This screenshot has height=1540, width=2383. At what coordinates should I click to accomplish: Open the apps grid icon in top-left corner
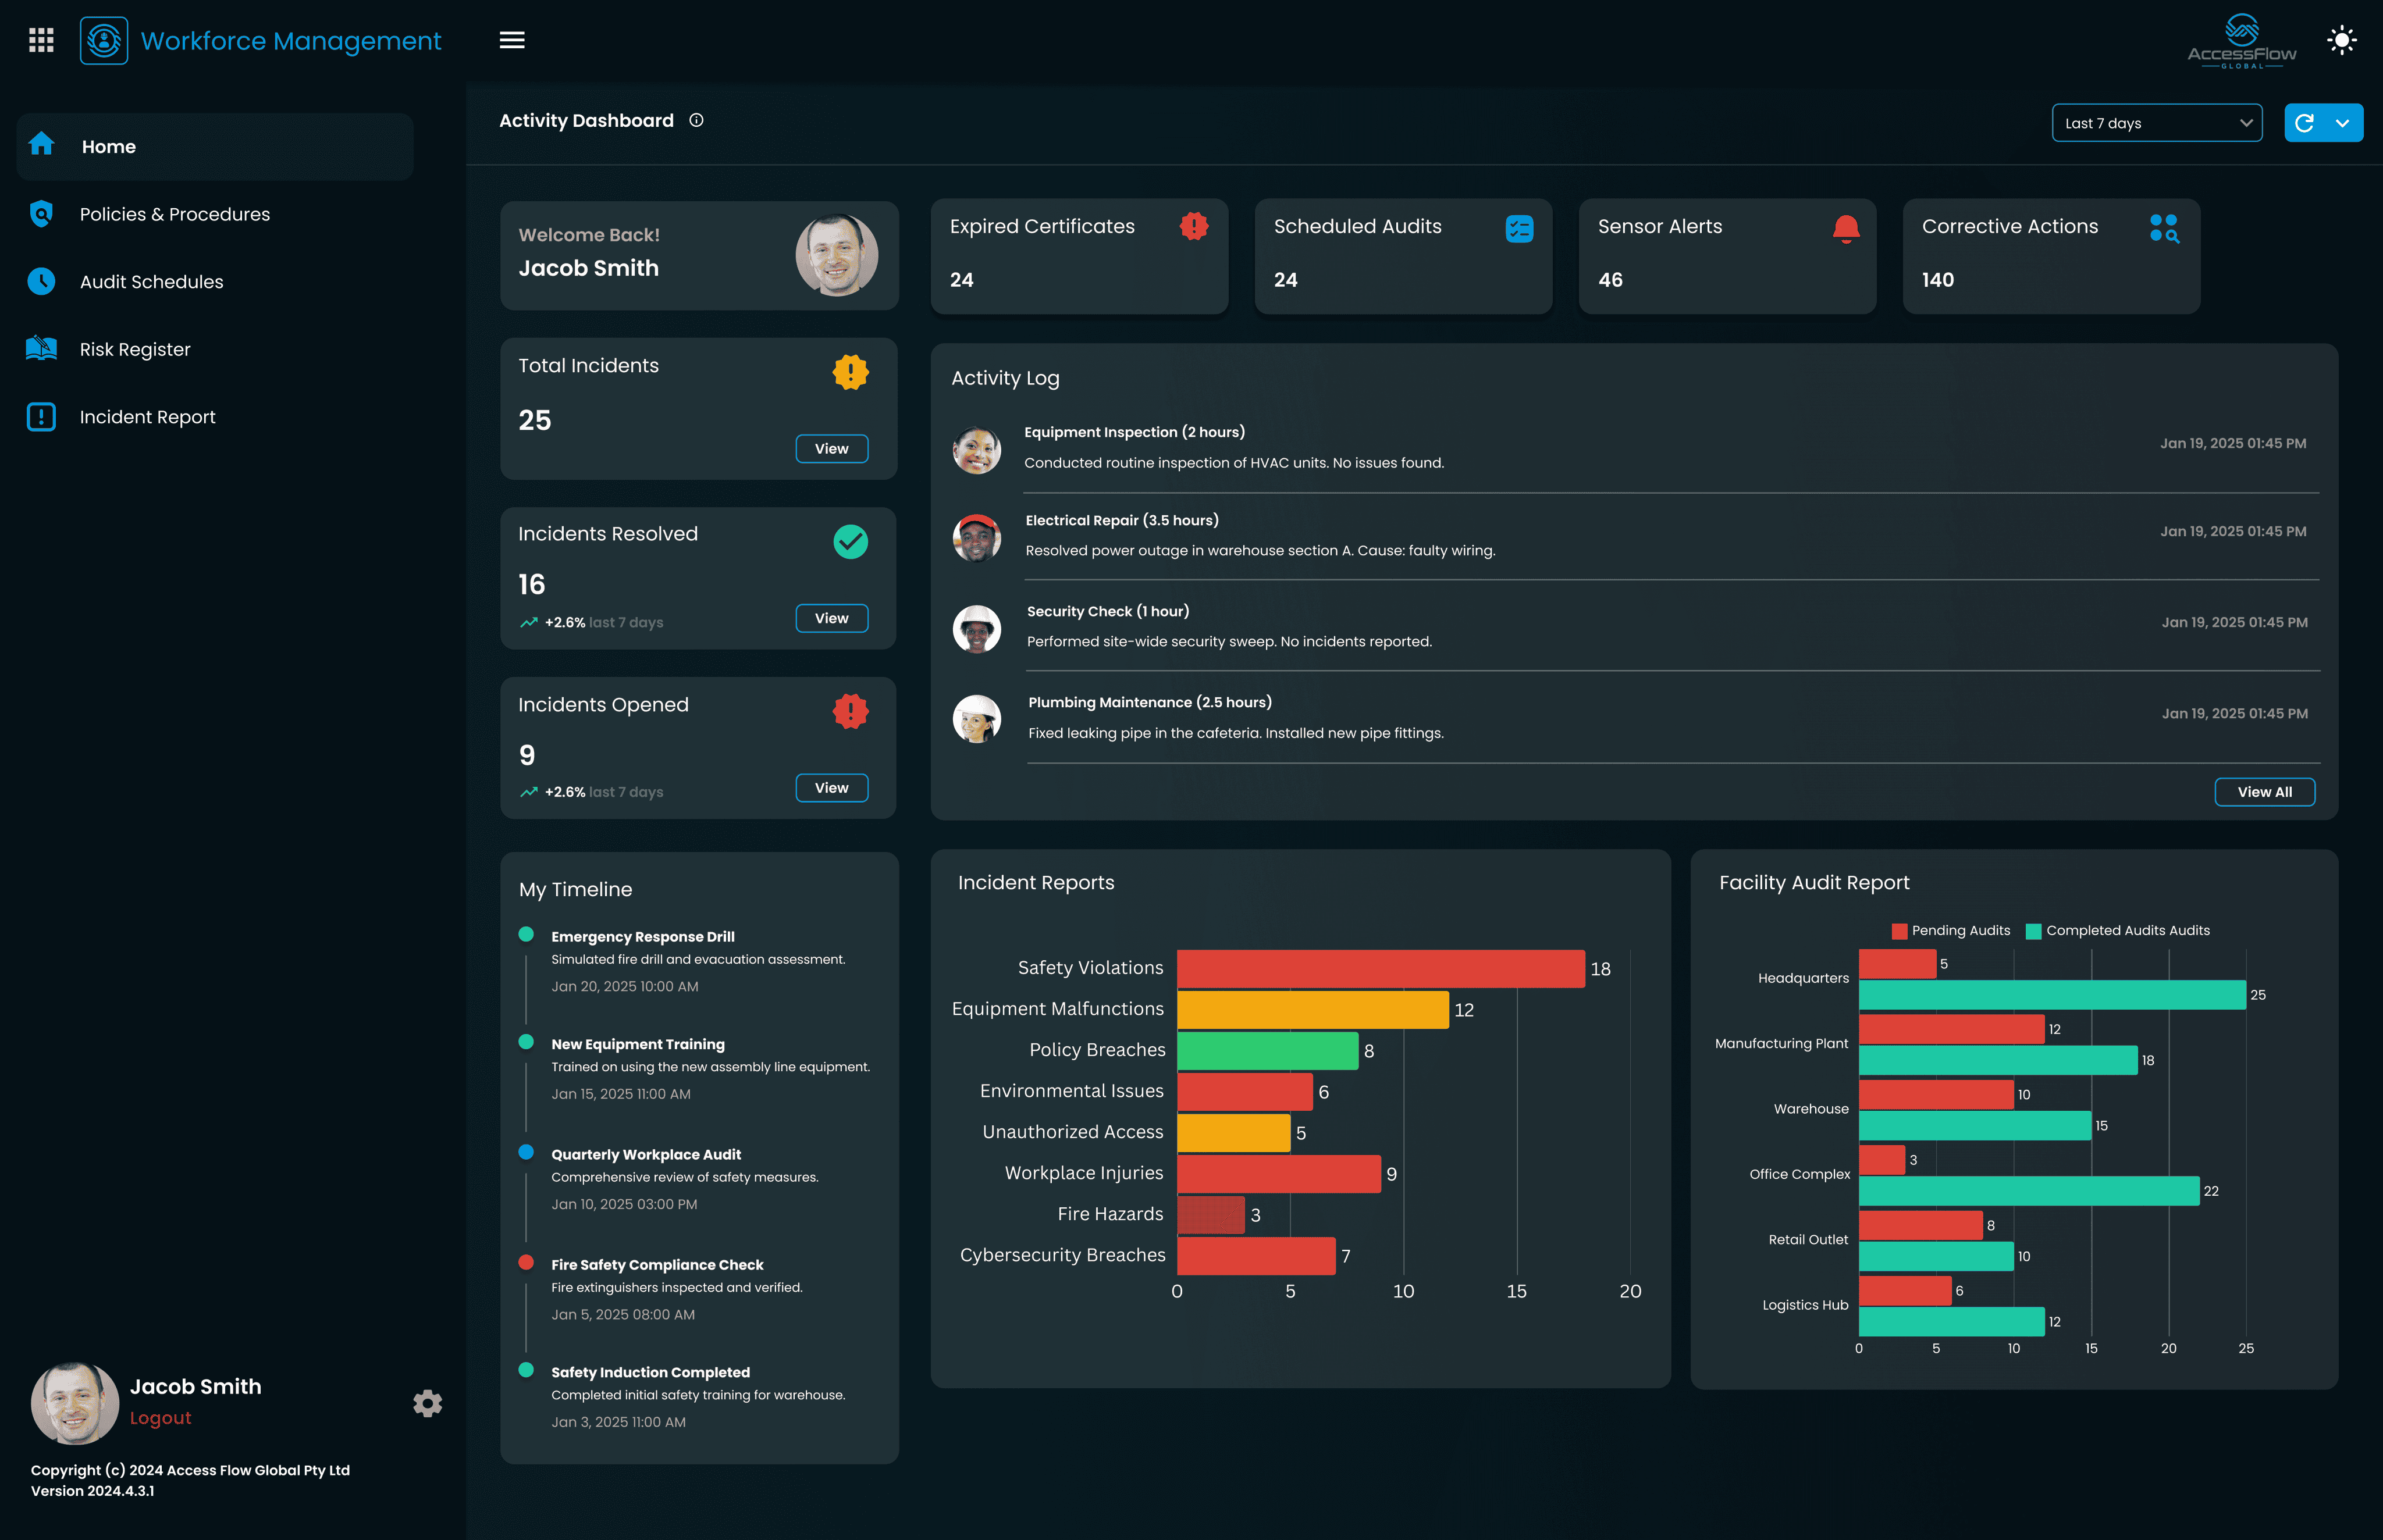tap(41, 40)
